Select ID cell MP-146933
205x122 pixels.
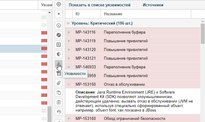85,67
